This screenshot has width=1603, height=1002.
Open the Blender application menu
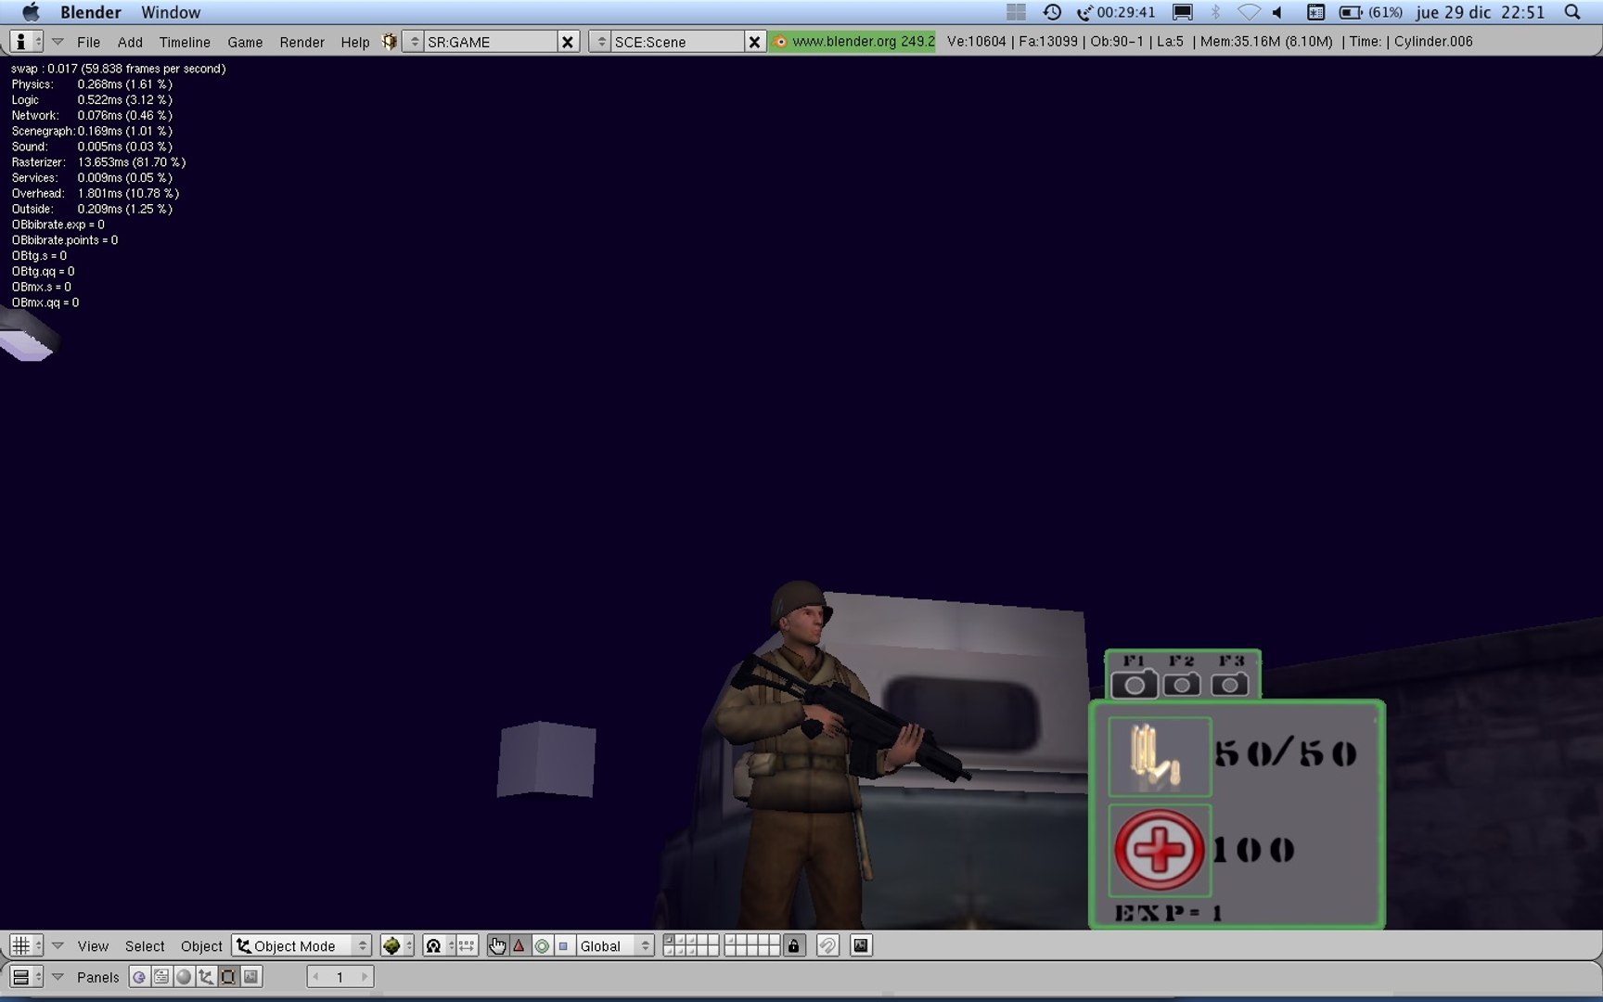click(x=91, y=12)
